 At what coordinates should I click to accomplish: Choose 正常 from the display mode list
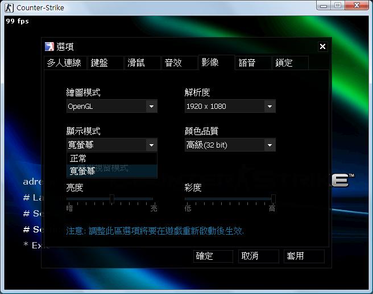(x=112, y=158)
